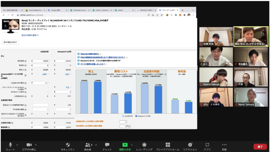The image size is (270, 152).
Task: Go forward with the browser forward arrow
Action: 8,15
